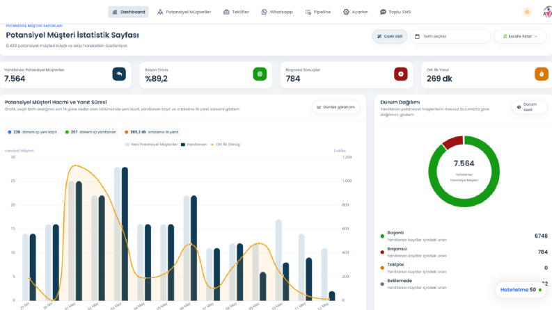The width and height of the screenshot is (552, 310).
Task: Click the orange line peak point on the chart
Action: point(74,165)
